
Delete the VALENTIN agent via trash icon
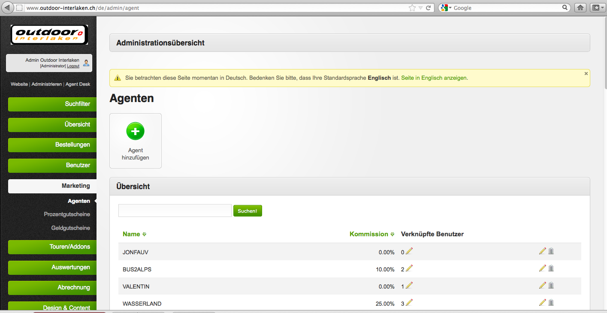(551, 286)
